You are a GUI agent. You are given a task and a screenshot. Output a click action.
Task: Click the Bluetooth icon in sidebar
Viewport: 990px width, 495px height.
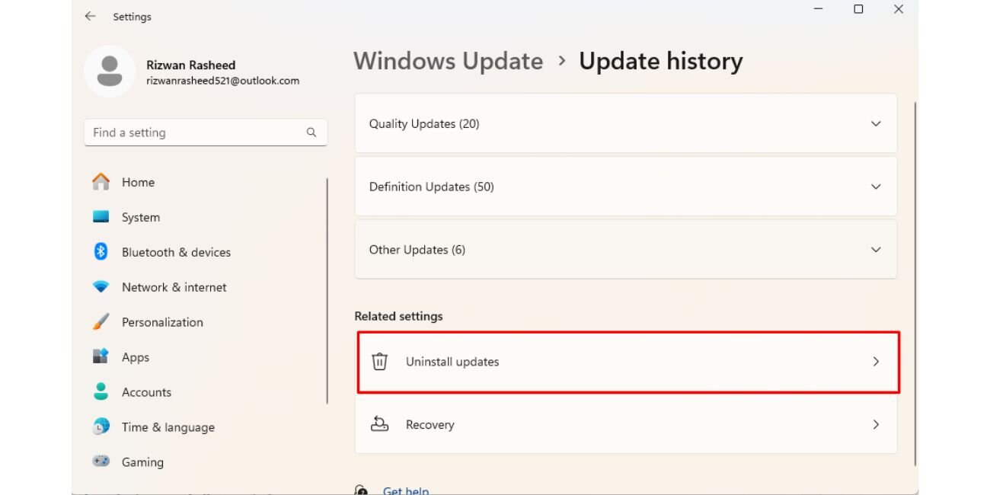point(101,252)
